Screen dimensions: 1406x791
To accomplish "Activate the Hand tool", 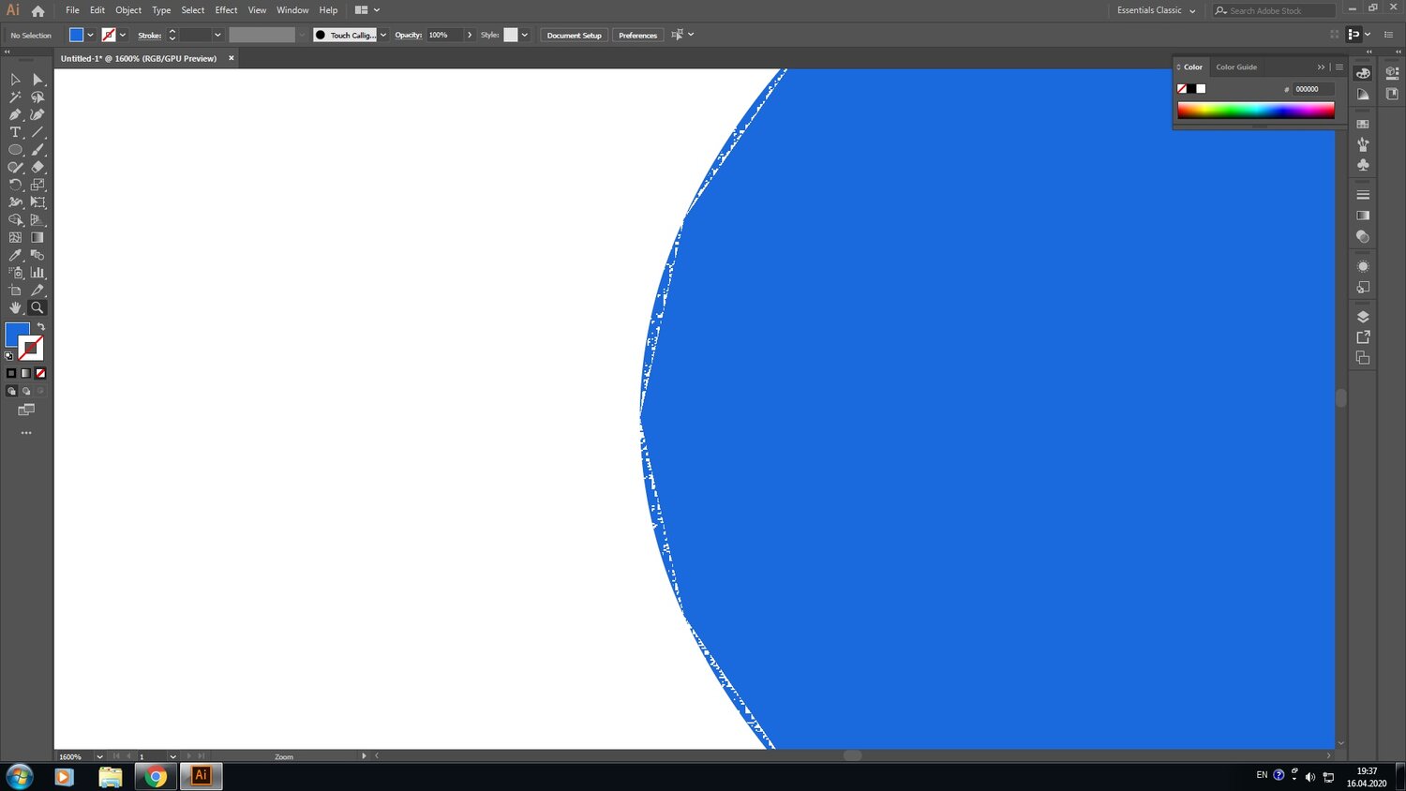I will 15,307.
